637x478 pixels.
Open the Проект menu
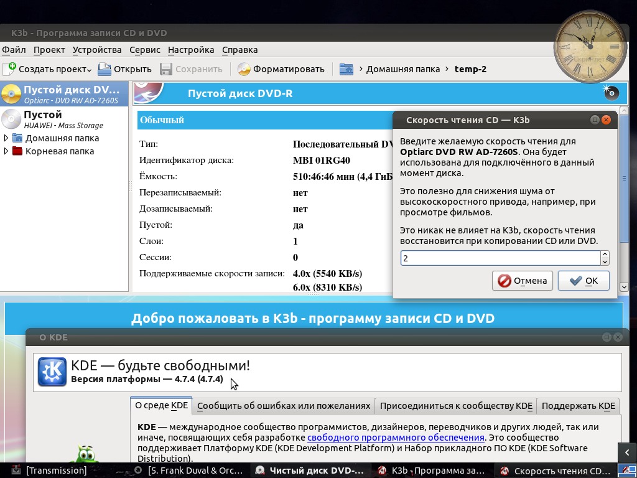point(49,50)
